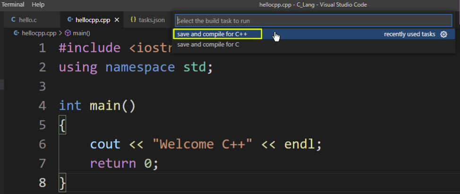Click the hellocpp.cpp breadcrumb
This screenshot has height=194, width=460.
click(39, 33)
